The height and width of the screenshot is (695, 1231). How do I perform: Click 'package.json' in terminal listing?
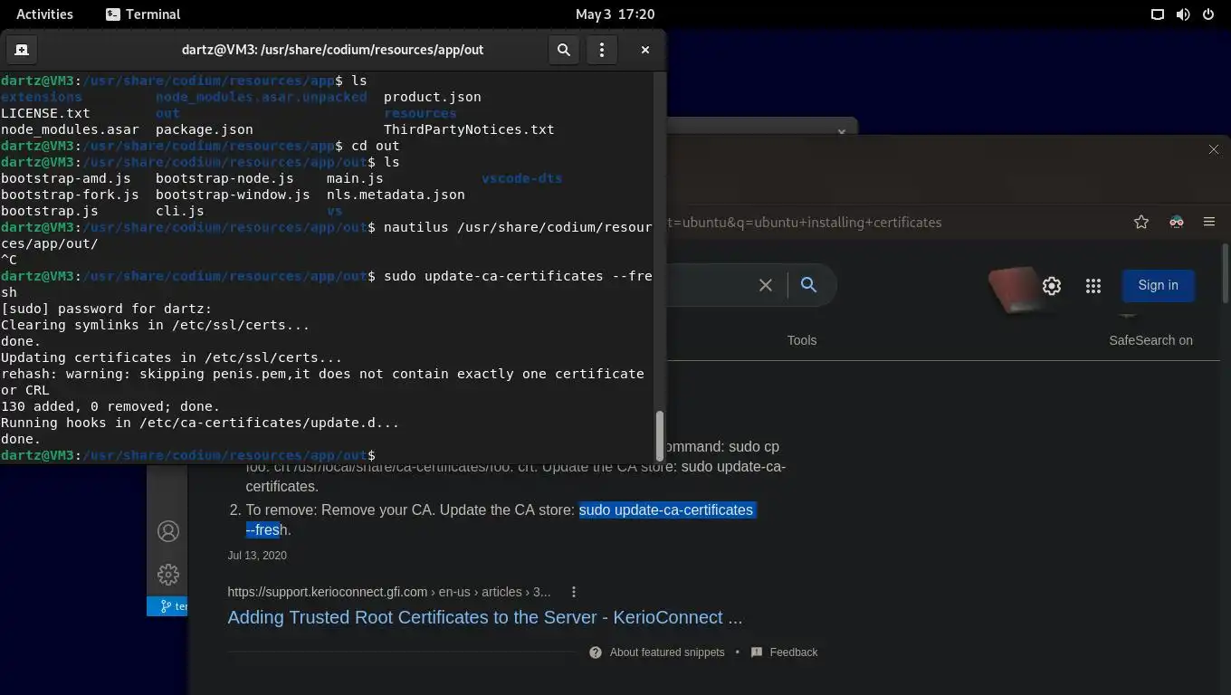coord(205,129)
